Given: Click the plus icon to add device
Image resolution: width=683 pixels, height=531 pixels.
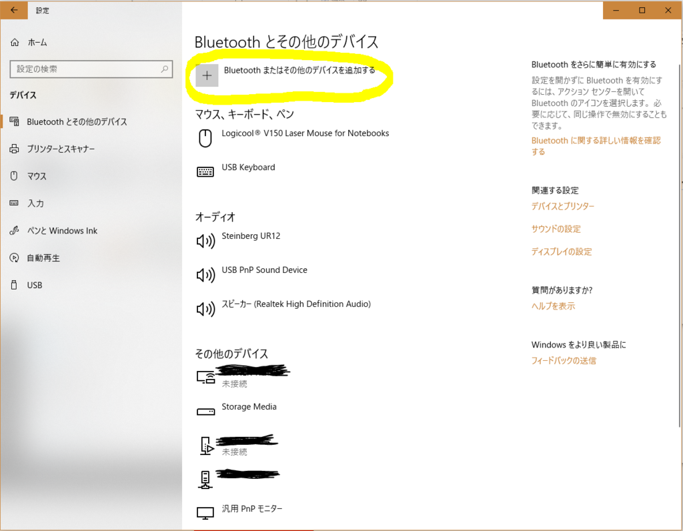Looking at the screenshot, I should (x=207, y=75).
